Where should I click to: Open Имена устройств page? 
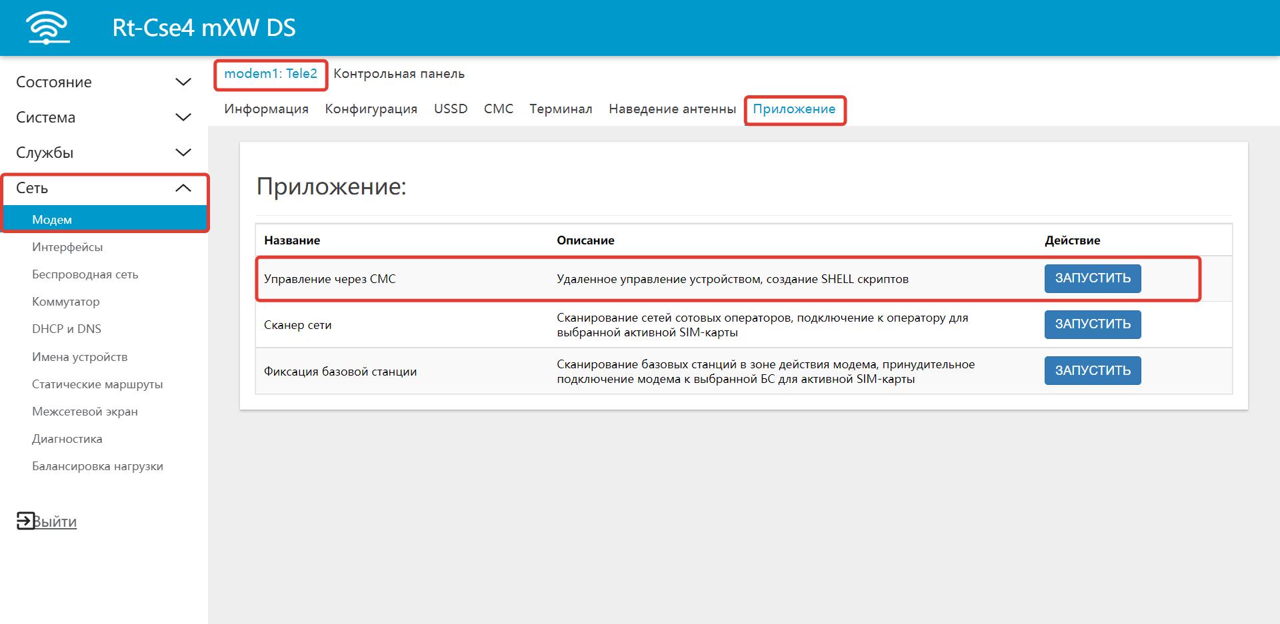pos(80,357)
